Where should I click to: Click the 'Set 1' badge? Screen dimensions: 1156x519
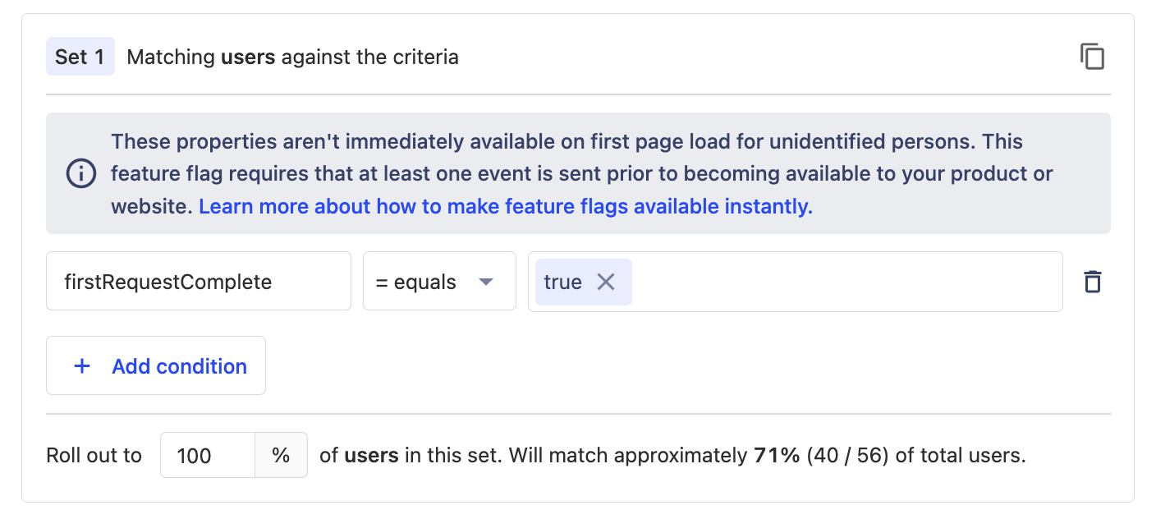click(80, 57)
